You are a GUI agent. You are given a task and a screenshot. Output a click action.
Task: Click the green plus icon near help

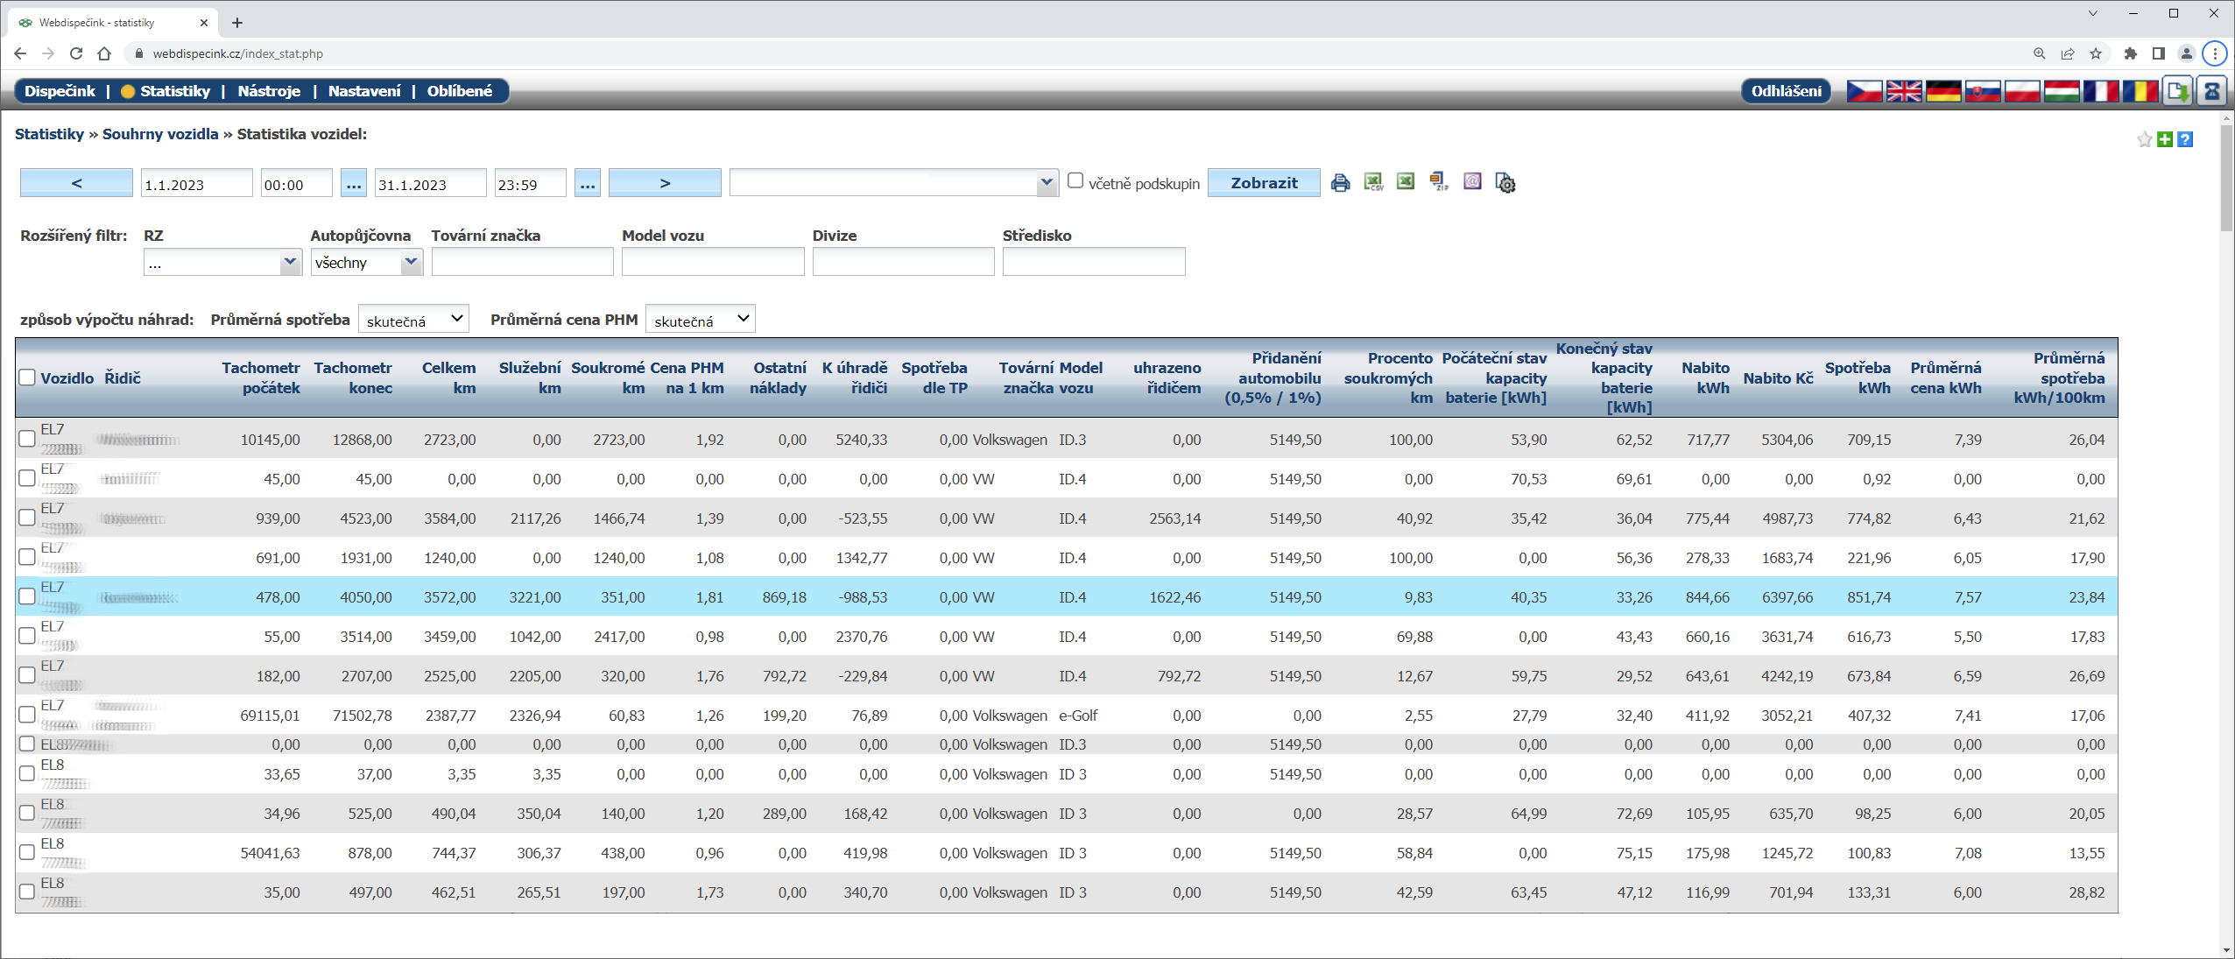(2165, 139)
